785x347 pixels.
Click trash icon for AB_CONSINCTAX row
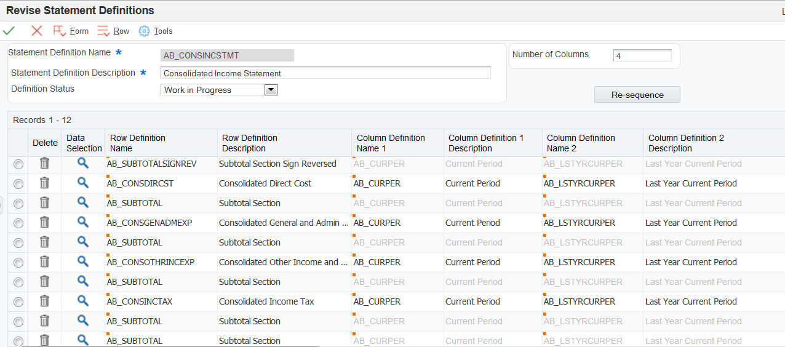click(44, 301)
